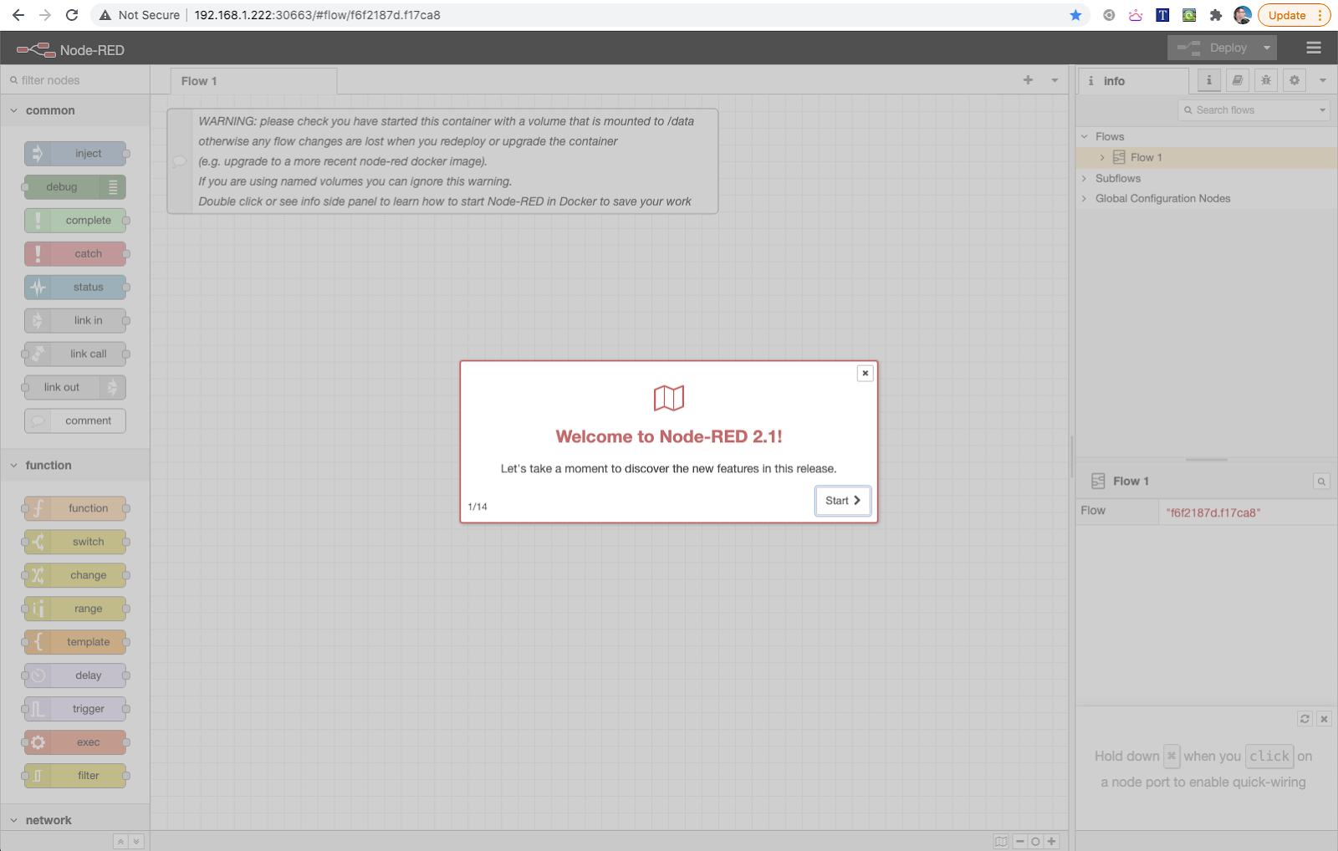Choose the link out node
Viewport: 1338px width, 851px height.
pyautogui.click(x=75, y=388)
